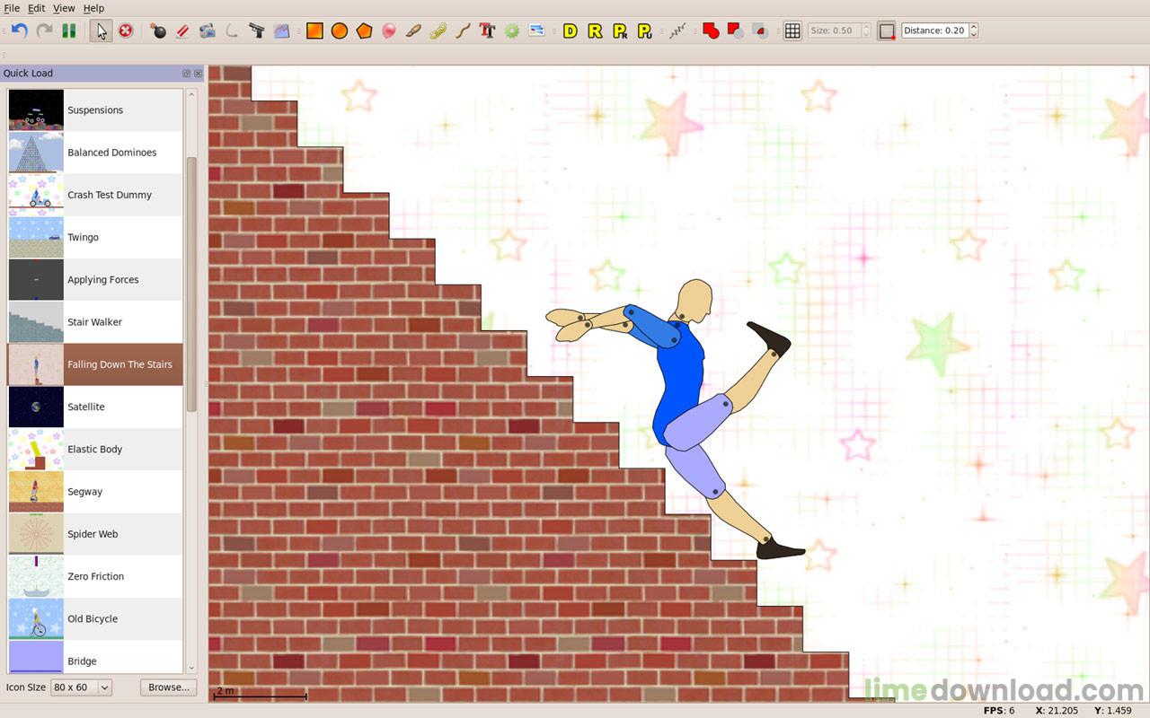The width and height of the screenshot is (1150, 718).
Task: Click the grayed redo arrow
Action: pyautogui.click(x=44, y=31)
